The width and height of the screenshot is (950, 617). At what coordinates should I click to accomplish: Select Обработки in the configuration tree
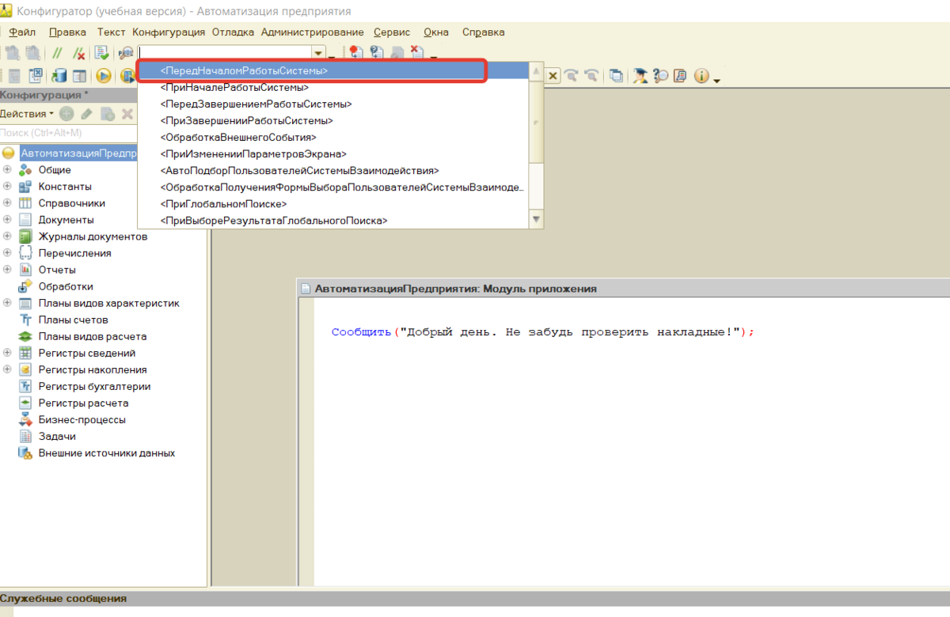tap(66, 286)
